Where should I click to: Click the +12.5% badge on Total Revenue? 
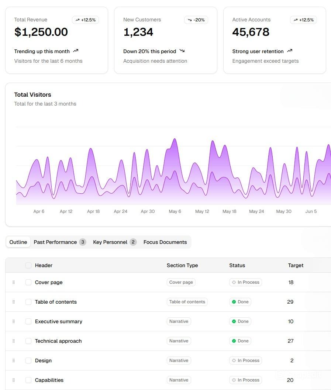click(85, 20)
